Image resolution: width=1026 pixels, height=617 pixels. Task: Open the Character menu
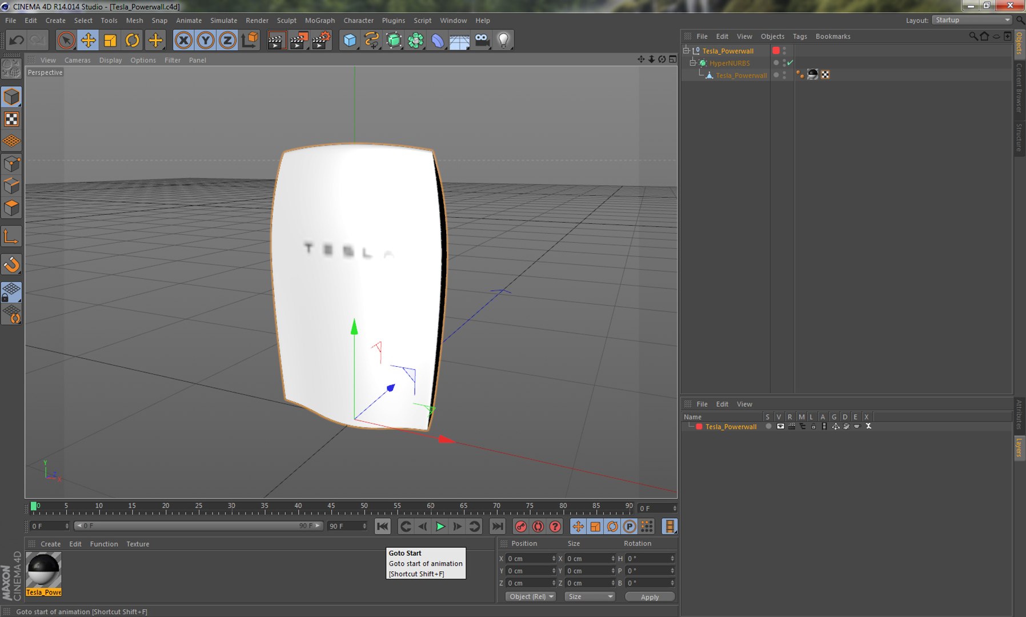click(358, 21)
